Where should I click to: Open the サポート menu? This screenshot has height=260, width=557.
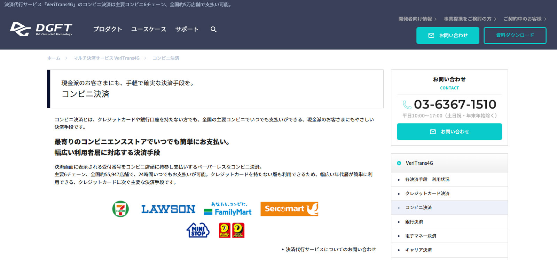tap(187, 29)
